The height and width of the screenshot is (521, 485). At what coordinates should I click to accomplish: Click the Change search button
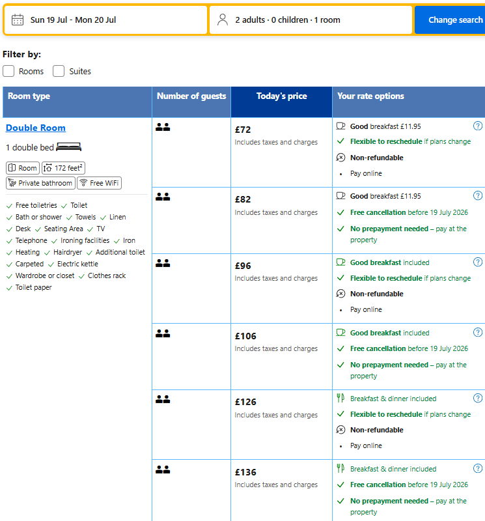point(450,20)
